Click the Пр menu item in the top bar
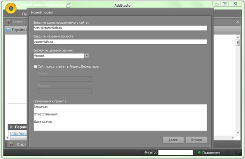245x159 pixels. pyautogui.click(x=24, y=14)
